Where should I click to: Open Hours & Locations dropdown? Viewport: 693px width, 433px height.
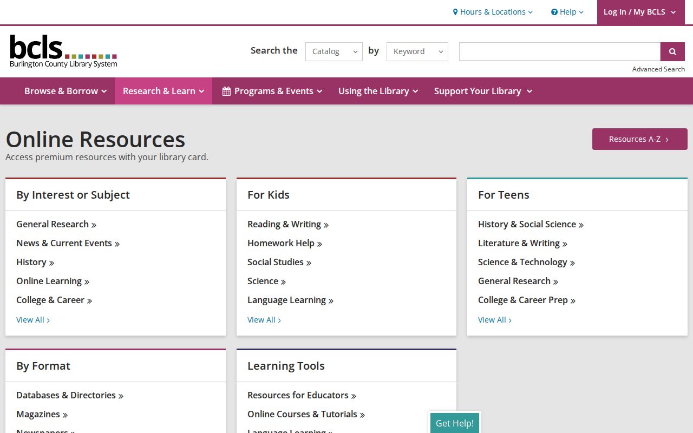(493, 12)
